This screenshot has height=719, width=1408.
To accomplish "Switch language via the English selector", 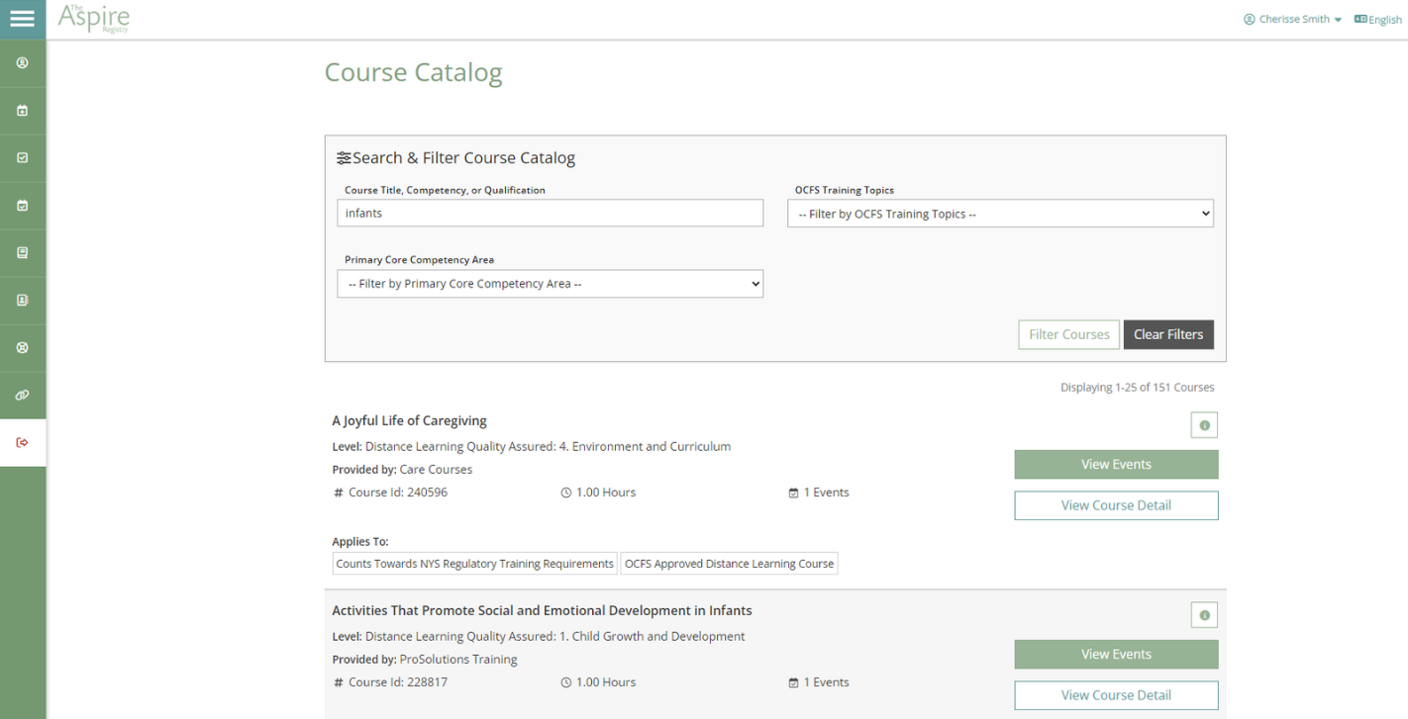I will (1378, 20).
